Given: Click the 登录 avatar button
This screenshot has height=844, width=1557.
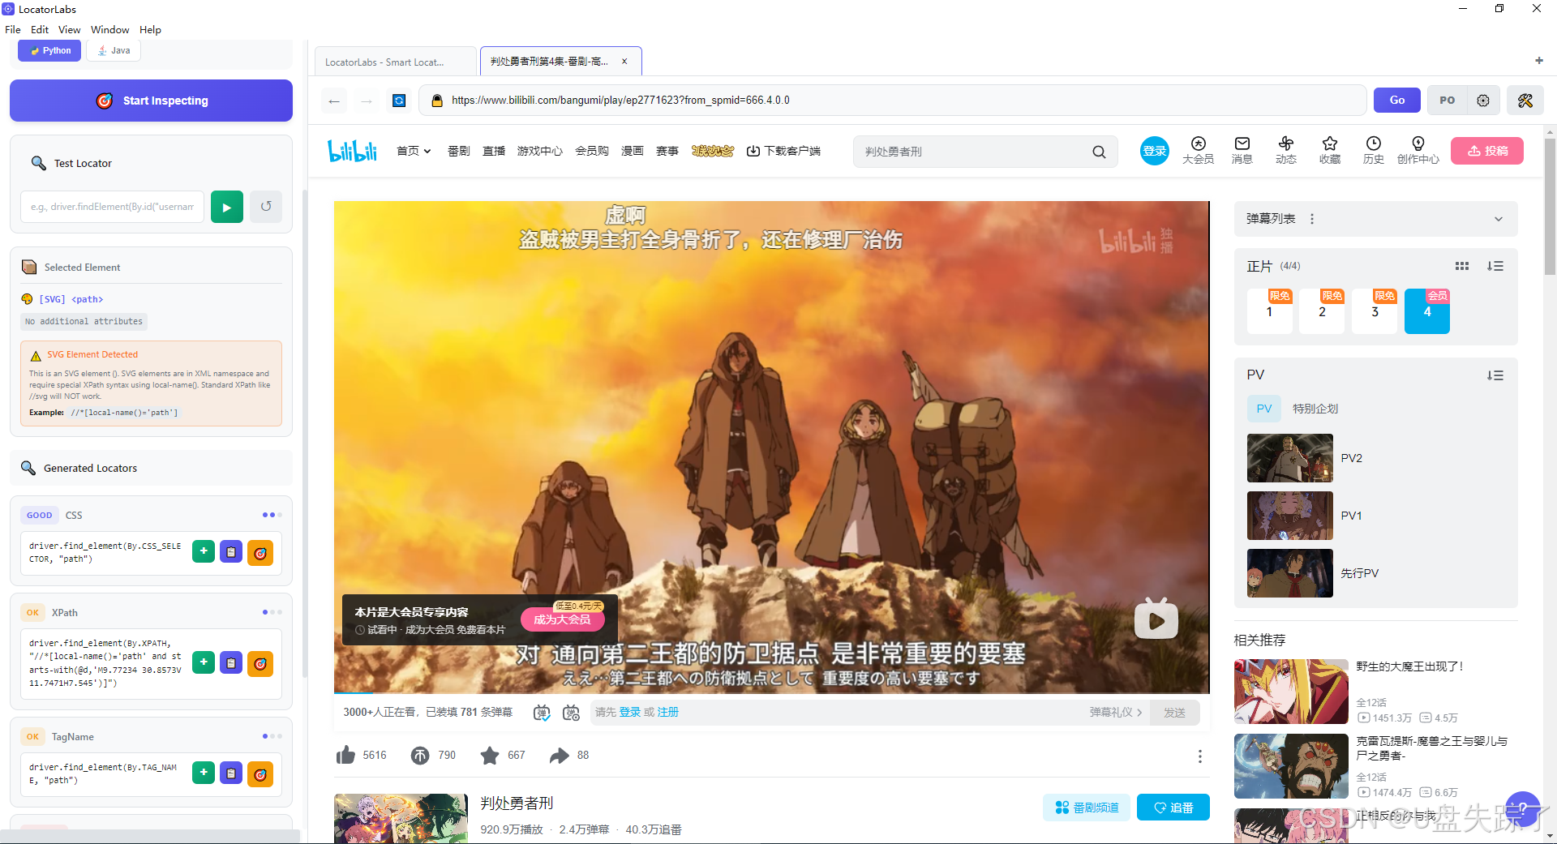Looking at the screenshot, I should 1155,151.
